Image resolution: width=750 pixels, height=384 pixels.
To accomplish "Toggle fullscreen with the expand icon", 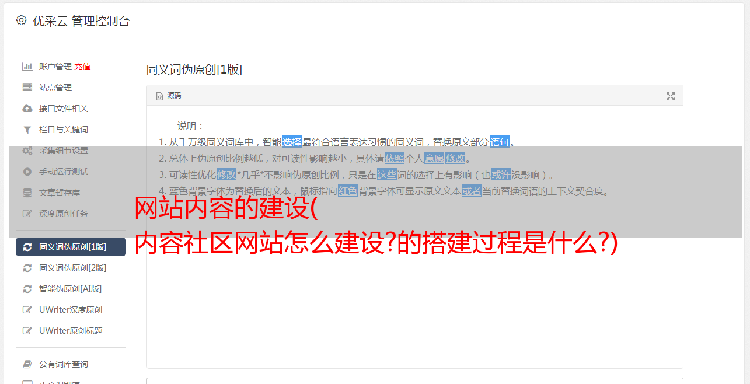I will tap(671, 96).
